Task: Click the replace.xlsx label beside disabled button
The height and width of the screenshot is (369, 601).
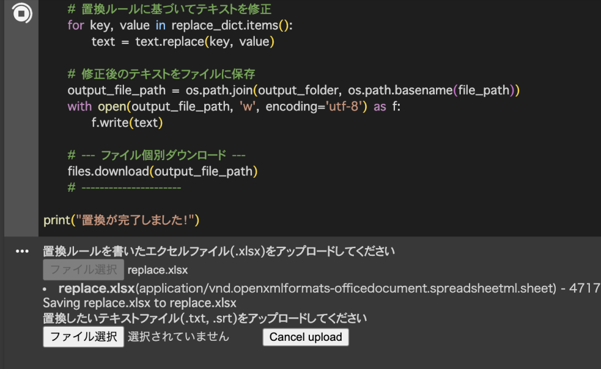Action: pyautogui.click(x=157, y=270)
